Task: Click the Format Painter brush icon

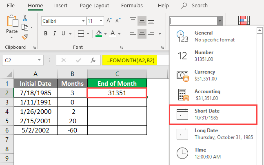Action: click(x=24, y=36)
